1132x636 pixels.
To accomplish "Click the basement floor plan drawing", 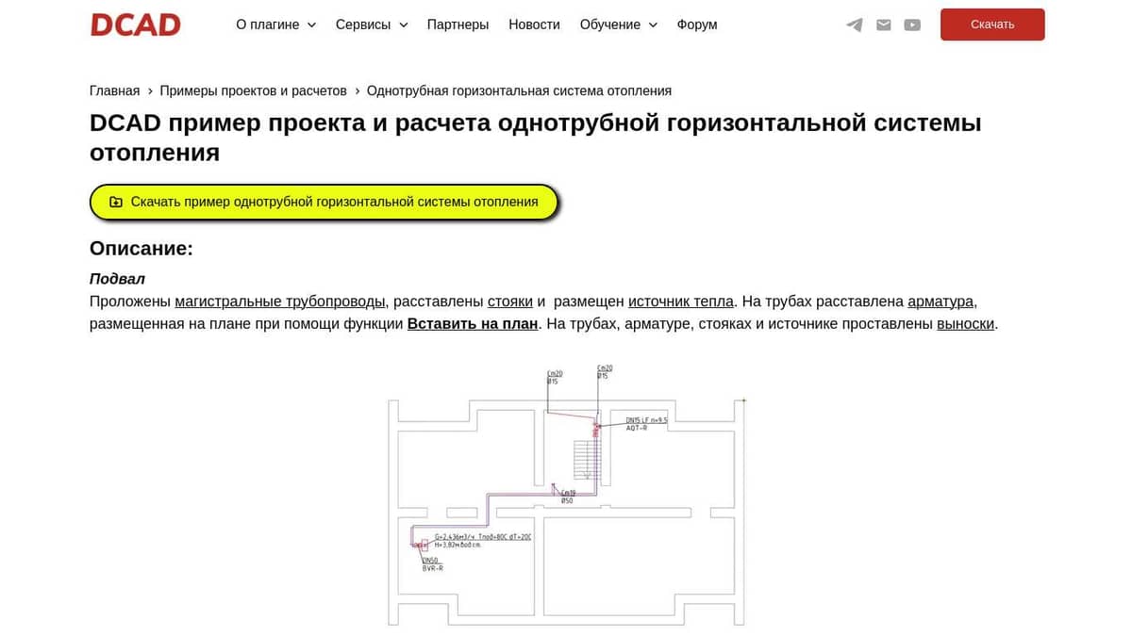I will click(566, 494).
